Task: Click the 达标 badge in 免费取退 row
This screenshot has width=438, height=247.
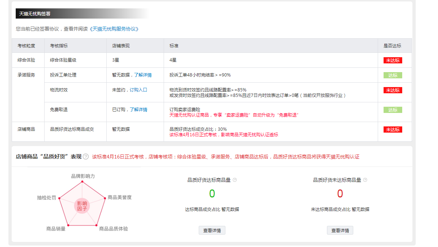Action: (x=393, y=110)
